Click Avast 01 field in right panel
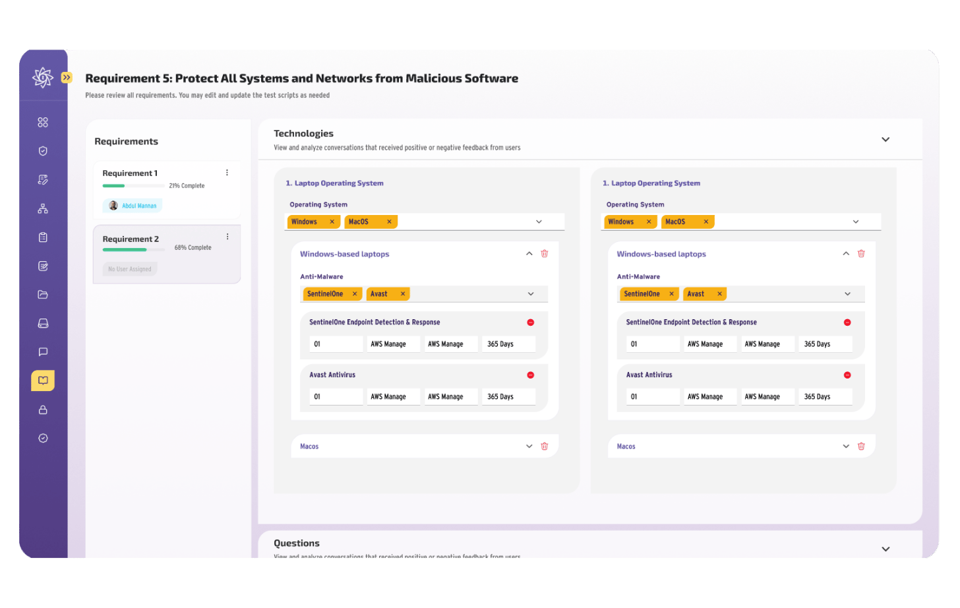Screen dimensions: 960x608 653,397
